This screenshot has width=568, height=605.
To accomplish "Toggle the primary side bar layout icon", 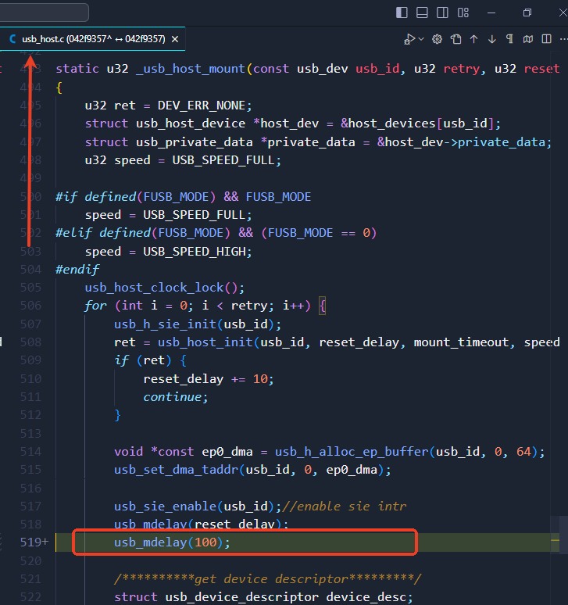I will pos(402,13).
